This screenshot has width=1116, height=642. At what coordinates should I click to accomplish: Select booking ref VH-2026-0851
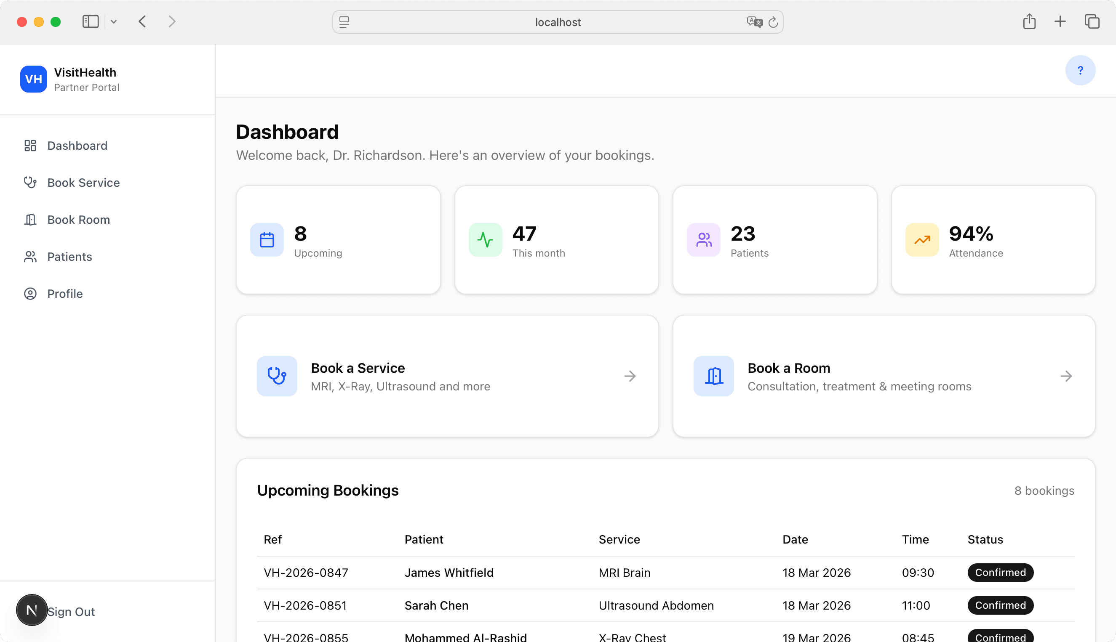pos(305,605)
